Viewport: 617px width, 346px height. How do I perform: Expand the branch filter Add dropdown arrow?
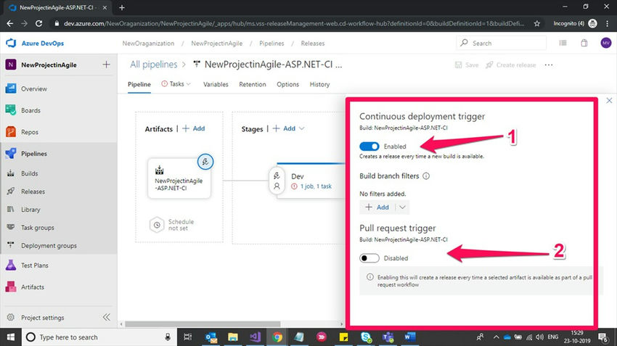click(402, 207)
